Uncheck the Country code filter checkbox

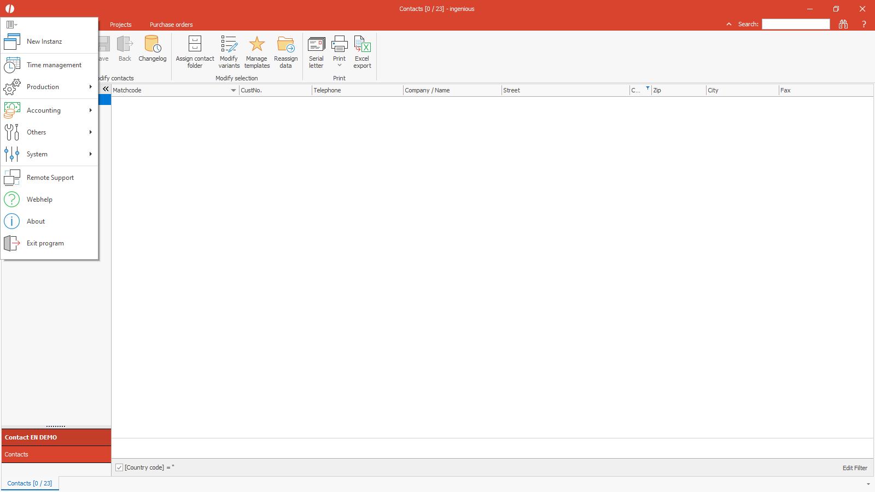119,467
